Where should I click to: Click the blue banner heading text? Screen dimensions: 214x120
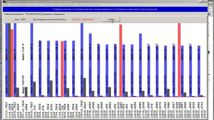[105, 9]
